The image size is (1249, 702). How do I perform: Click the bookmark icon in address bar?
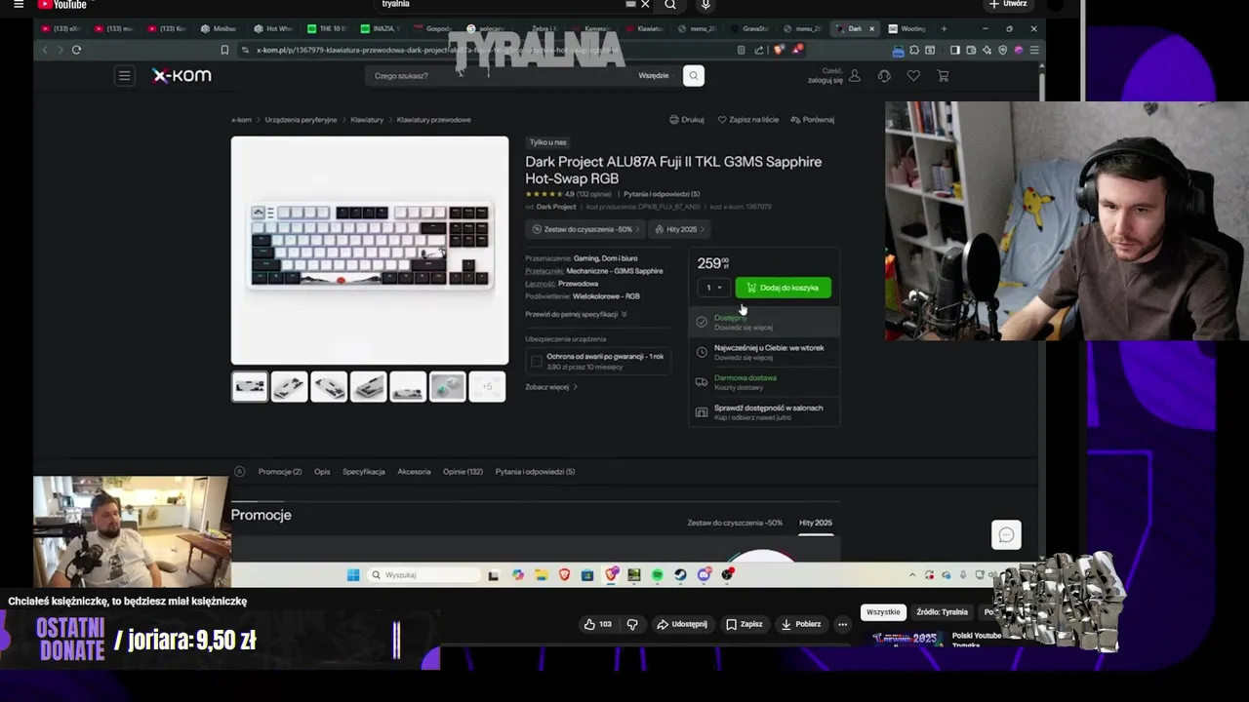tap(224, 50)
